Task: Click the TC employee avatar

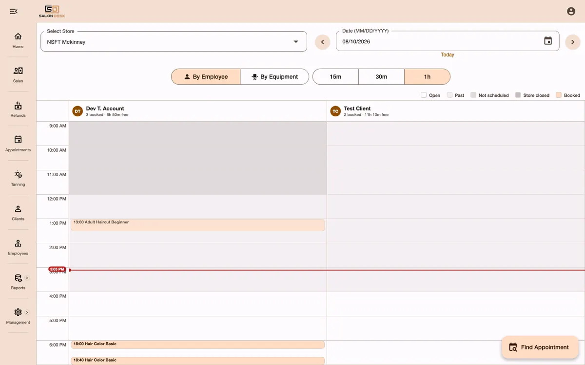Action: (335, 111)
